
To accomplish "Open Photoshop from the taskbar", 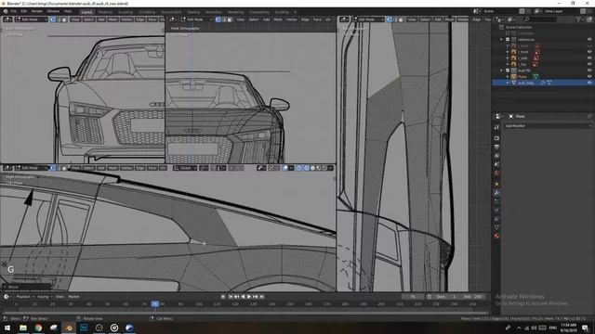I will tap(84, 328).
